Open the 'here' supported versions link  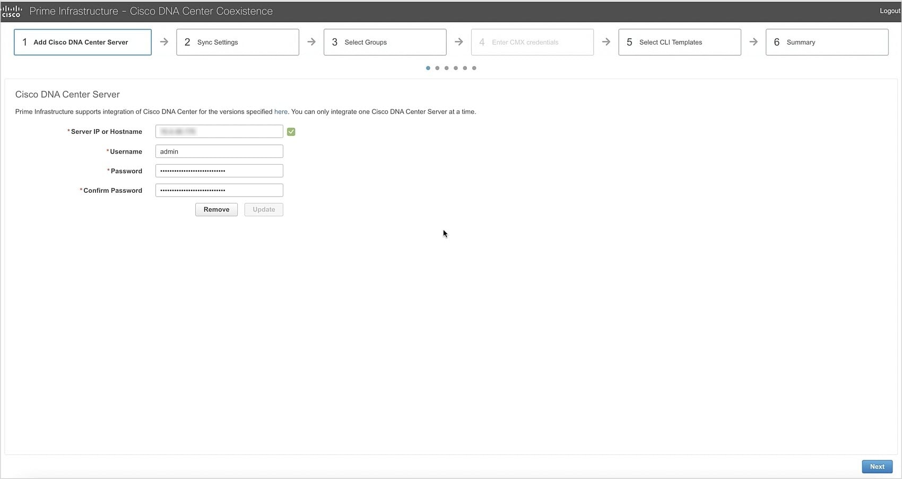pyautogui.click(x=281, y=112)
